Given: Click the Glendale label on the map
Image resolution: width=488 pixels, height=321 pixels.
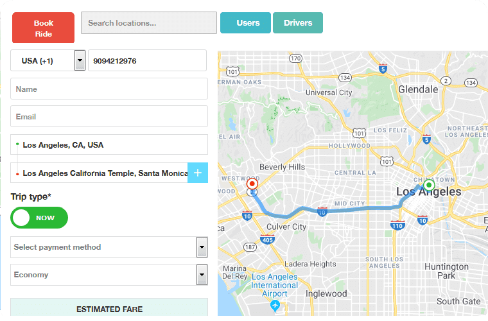Looking at the screenshot, I should coord(418,90).
